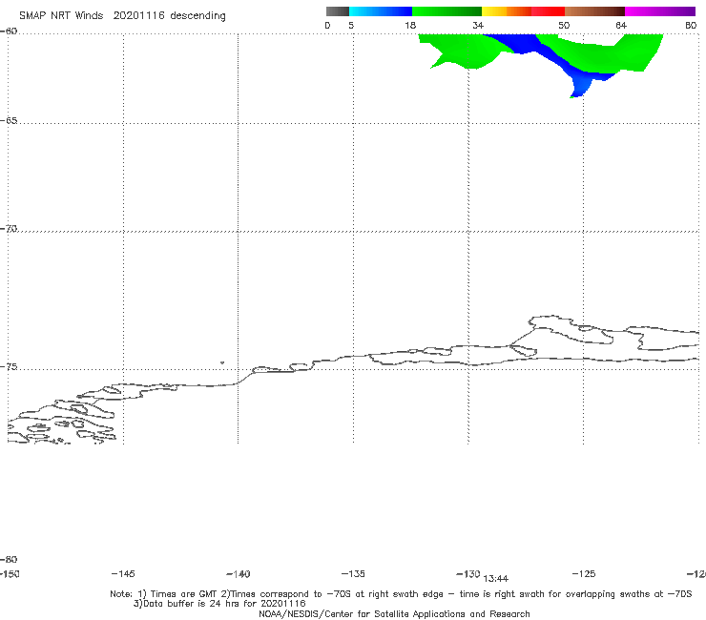
Task: Click the NOAA/NESDIS credit line
Action: 394,613
